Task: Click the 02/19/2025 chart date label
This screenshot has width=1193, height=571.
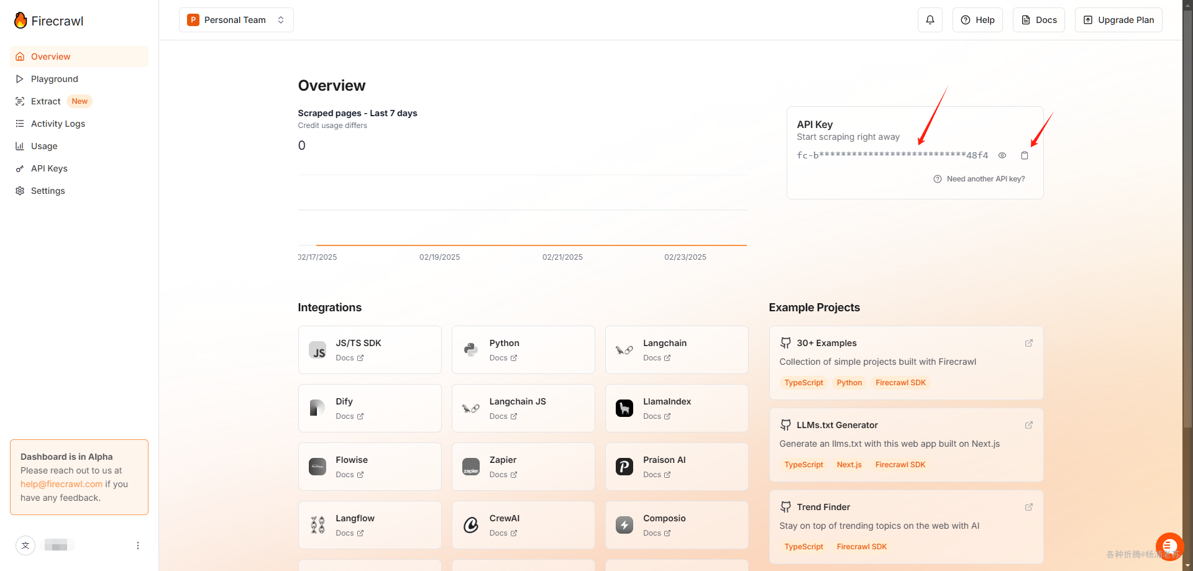Action: coord(440,257)
